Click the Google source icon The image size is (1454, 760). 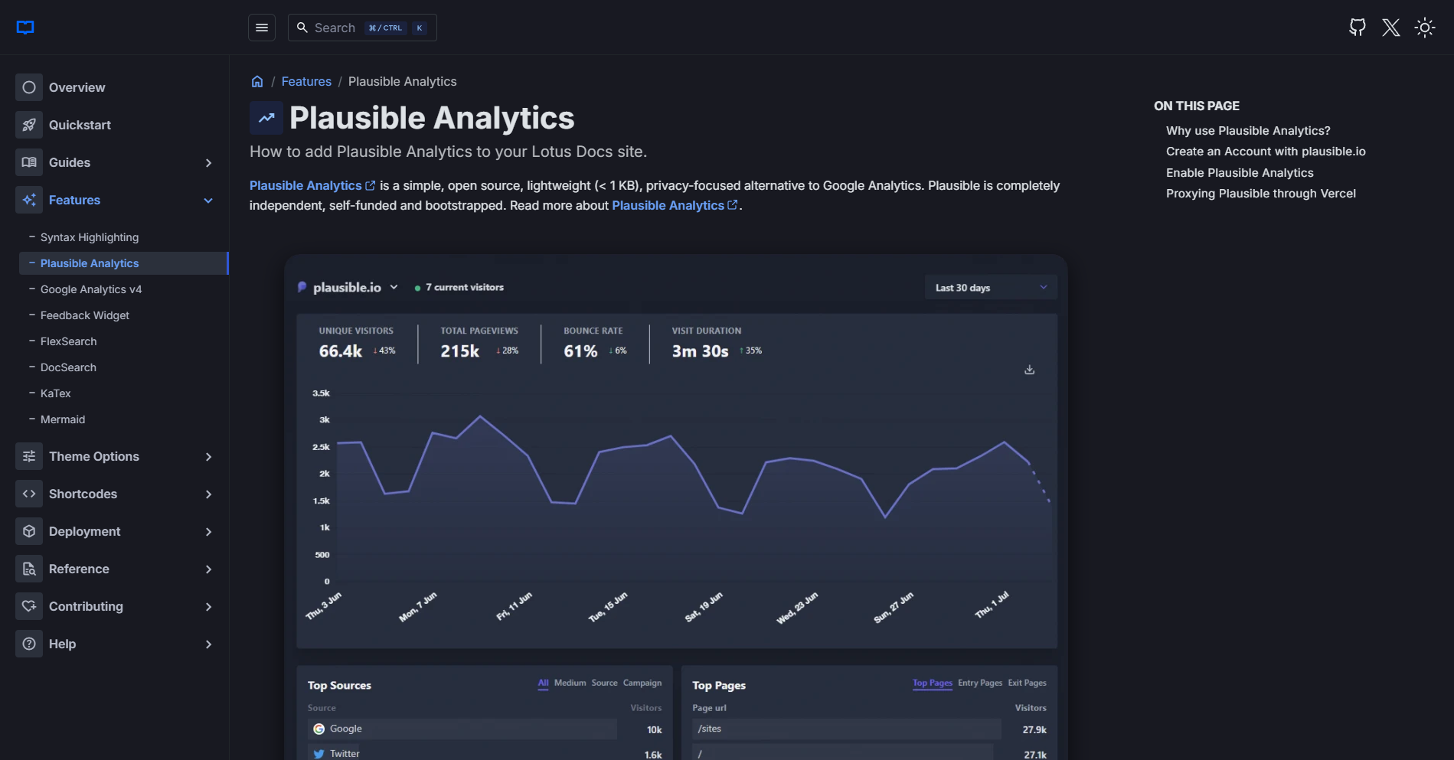click(319, 729)
